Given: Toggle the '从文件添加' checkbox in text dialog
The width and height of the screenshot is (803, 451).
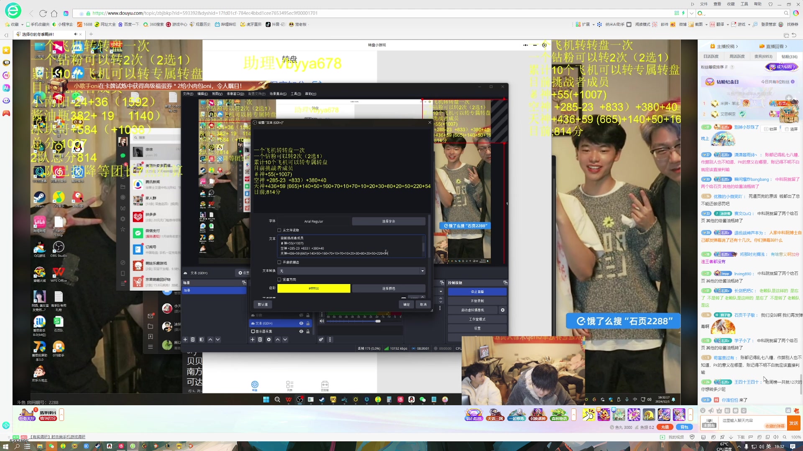Looking at the screenshot, I should click(x=279, y=230).
